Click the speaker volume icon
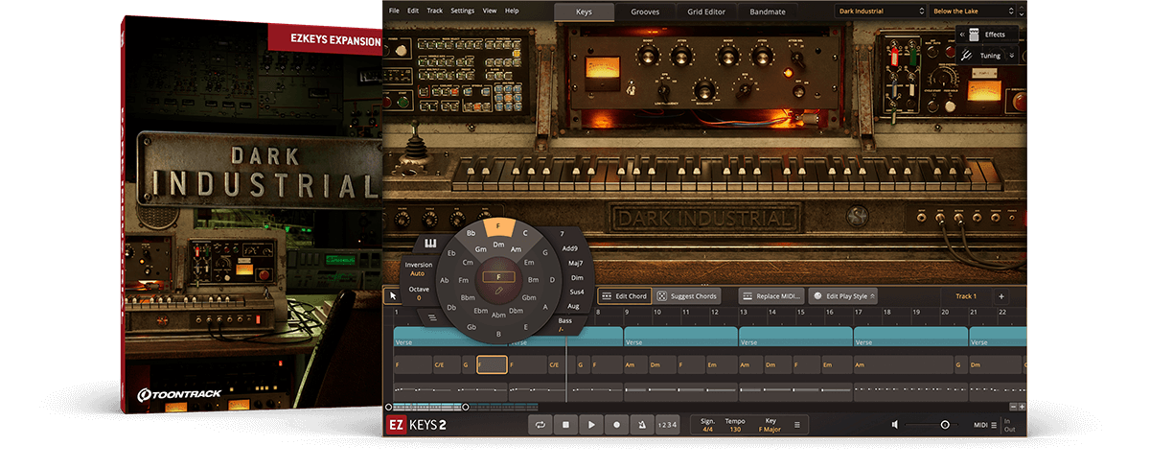The height and width of the screenshot is (468, 1150). point(895,424)
